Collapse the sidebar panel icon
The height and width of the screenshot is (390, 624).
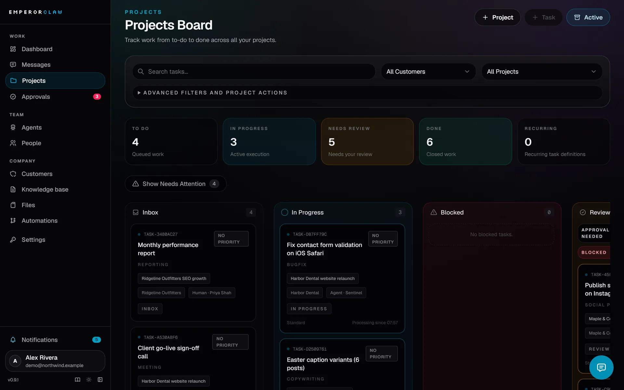pos(100,380)
